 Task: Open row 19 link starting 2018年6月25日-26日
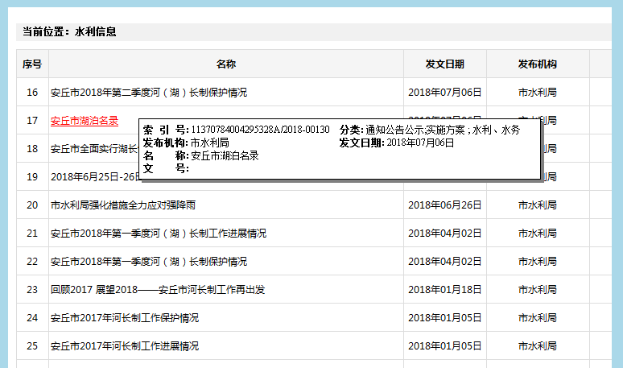[x=95, y=177]
